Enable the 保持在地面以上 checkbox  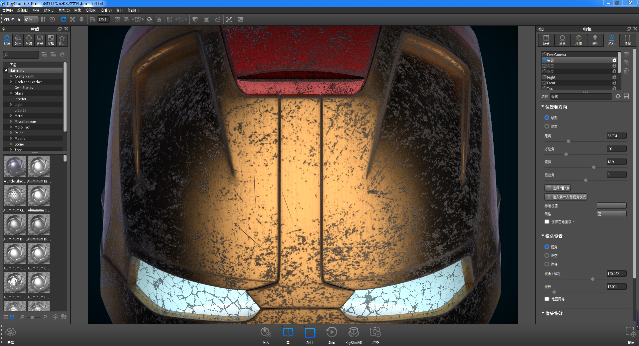(x=546, y=221)
